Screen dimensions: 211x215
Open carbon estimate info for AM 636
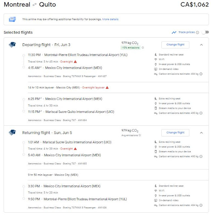(201, 205)
